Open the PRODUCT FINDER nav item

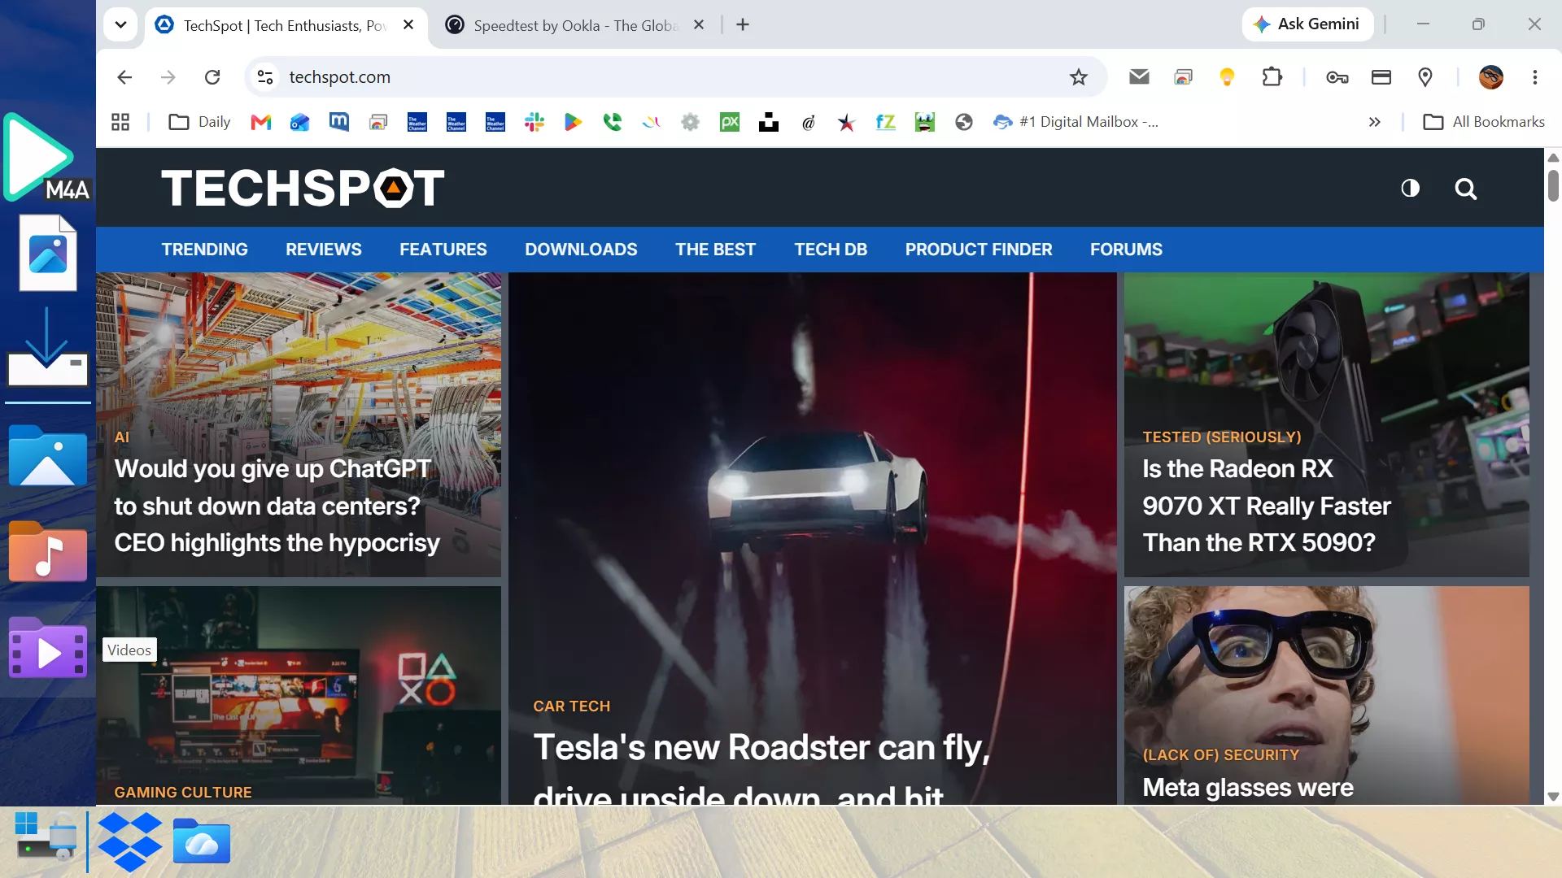tap(978, 250)
